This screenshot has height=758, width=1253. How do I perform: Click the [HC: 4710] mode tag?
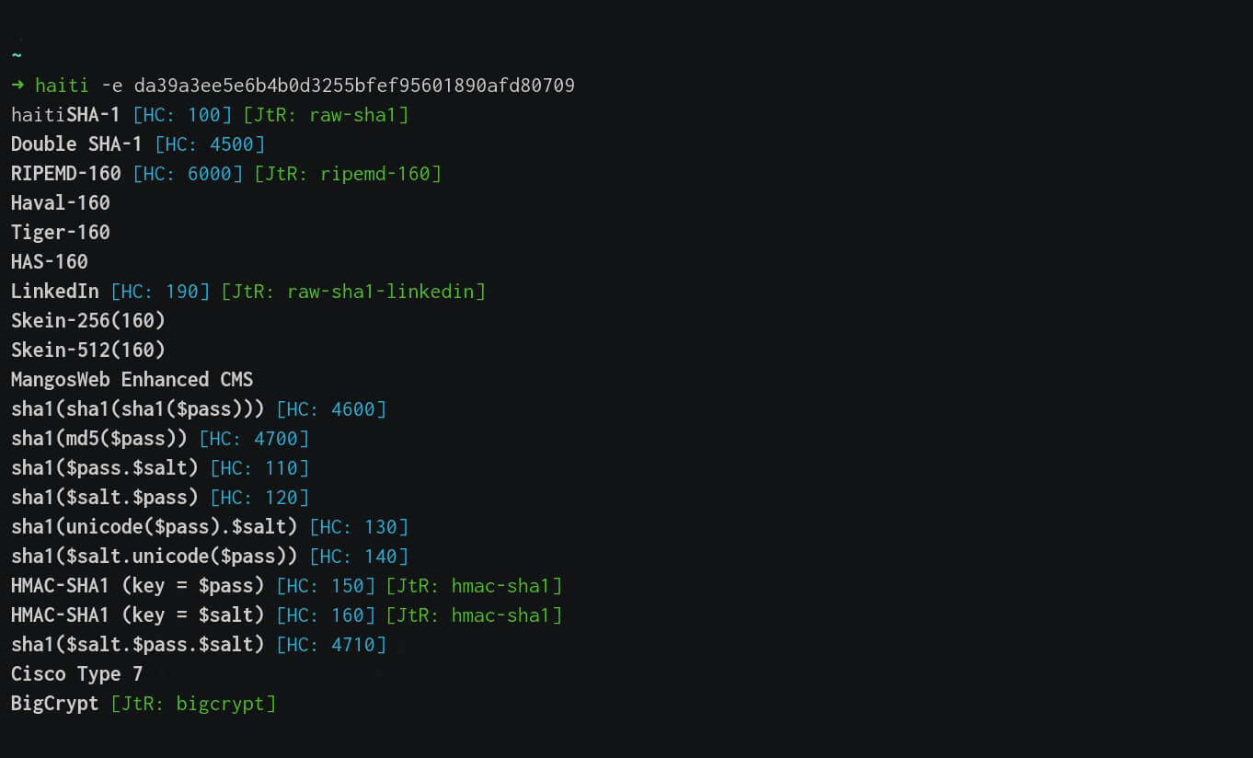pyautogui.click(x=331, y=645)
